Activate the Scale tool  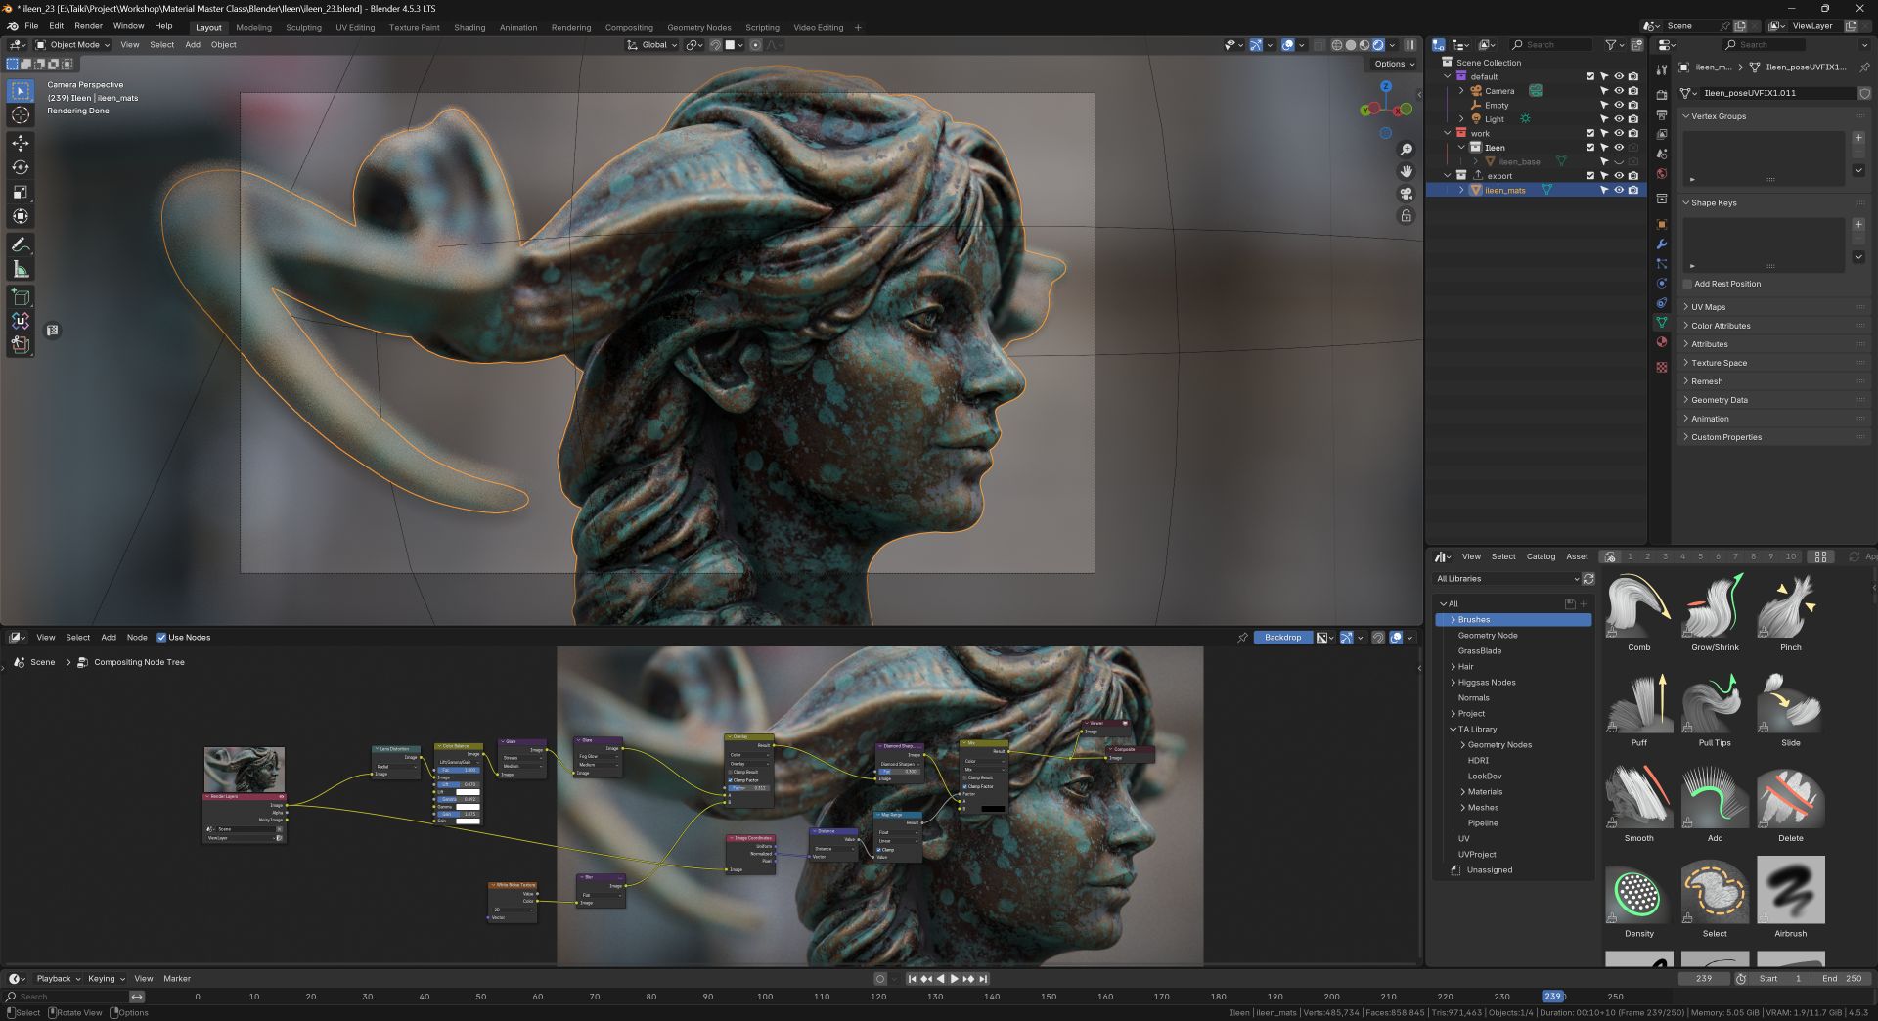(x=21, y=192)
